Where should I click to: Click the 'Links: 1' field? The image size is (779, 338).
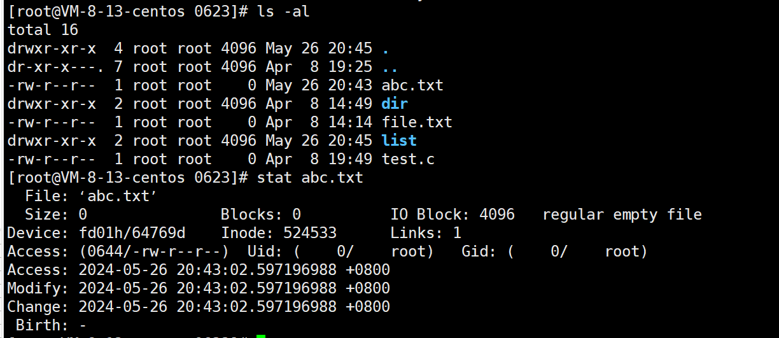[x=426, y=233]
